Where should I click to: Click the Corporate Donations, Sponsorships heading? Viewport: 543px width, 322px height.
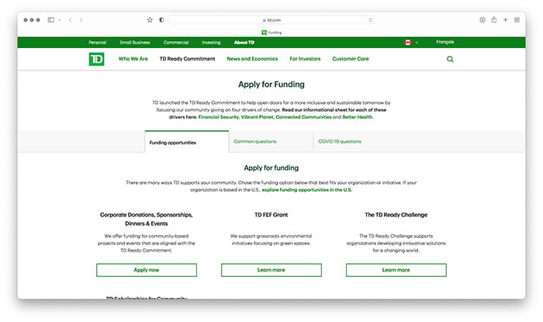[x=146, y=219]
